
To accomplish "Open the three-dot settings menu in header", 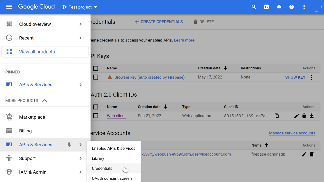I will coord(304,7).
